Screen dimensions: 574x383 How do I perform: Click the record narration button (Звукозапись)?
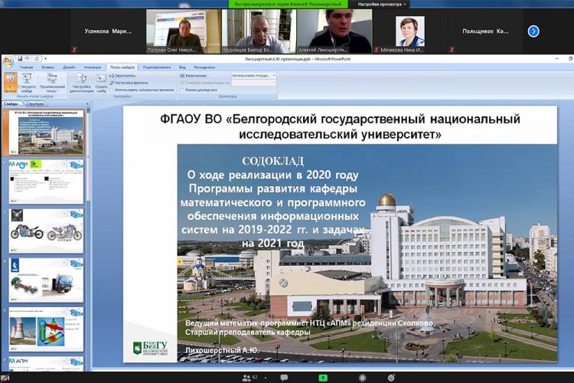pyautogui.click(x=122, y=76)
